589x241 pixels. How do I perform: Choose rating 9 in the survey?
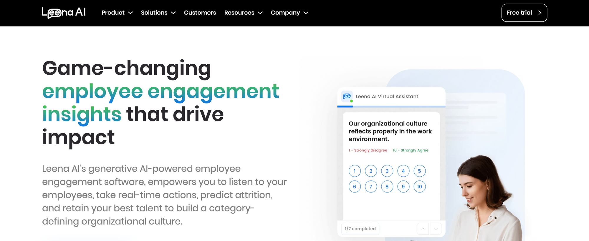[403, 187]
